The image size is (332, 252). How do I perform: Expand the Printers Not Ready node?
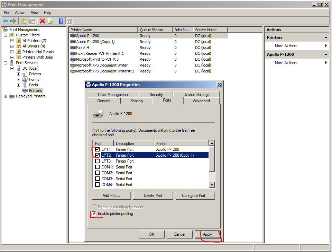coord(12,52)
